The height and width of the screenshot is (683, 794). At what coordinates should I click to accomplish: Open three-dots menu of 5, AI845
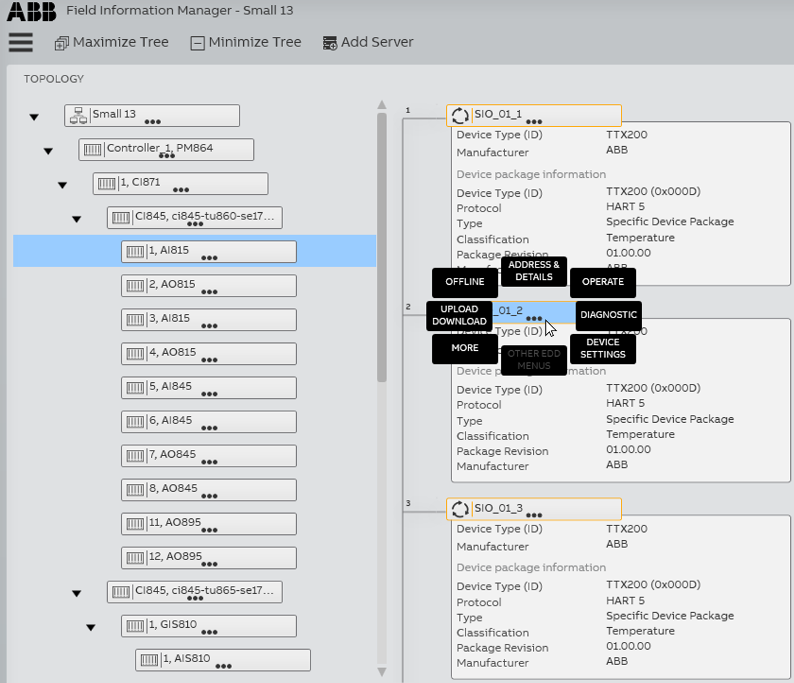point(209,394)
